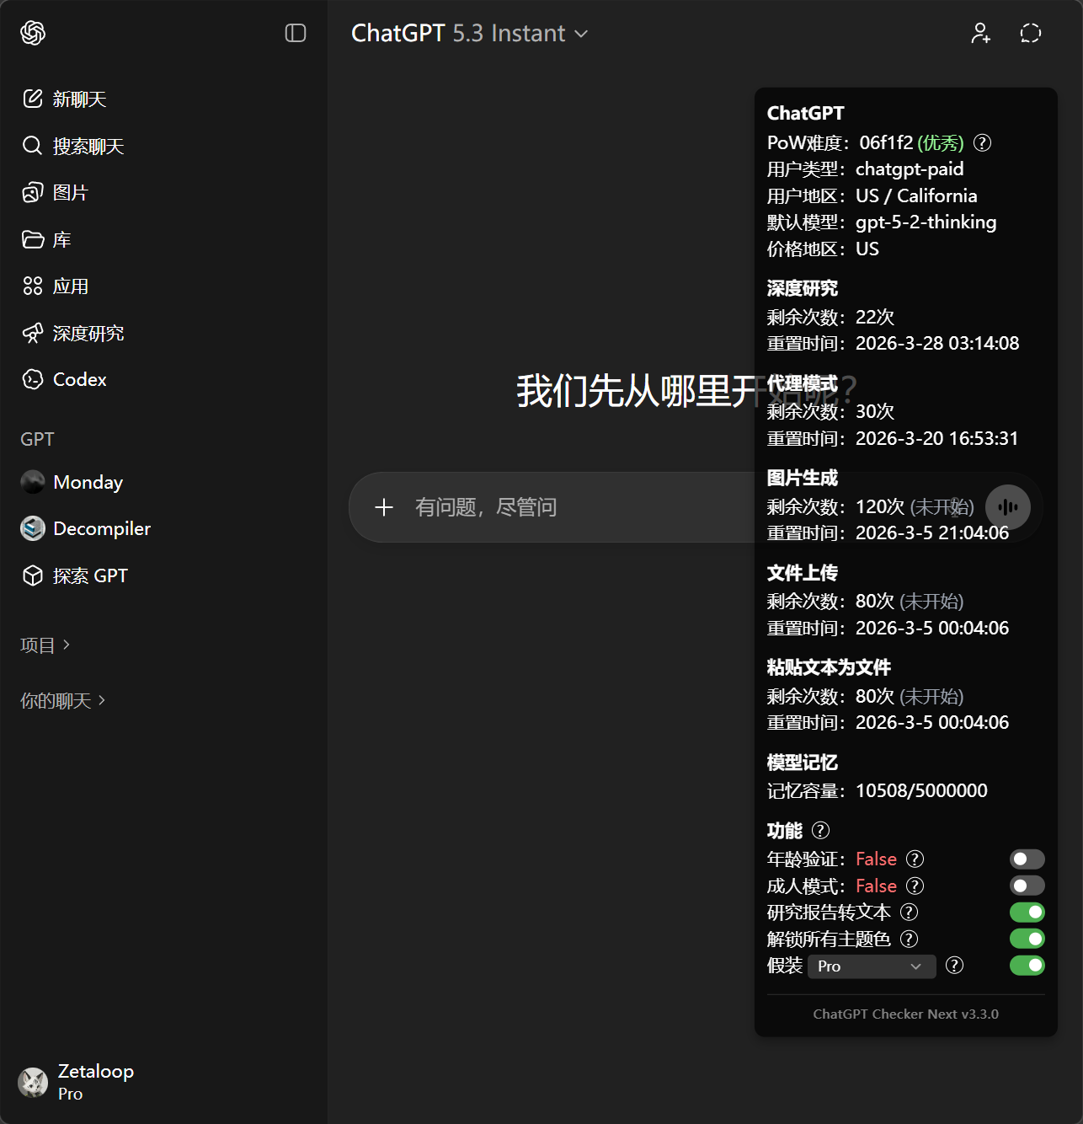Click the ChatGPT logo icon

pyautogui.click(x=33, y=33)
